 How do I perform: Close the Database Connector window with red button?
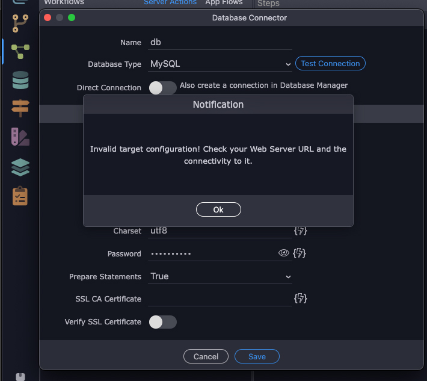pos(48,17)
